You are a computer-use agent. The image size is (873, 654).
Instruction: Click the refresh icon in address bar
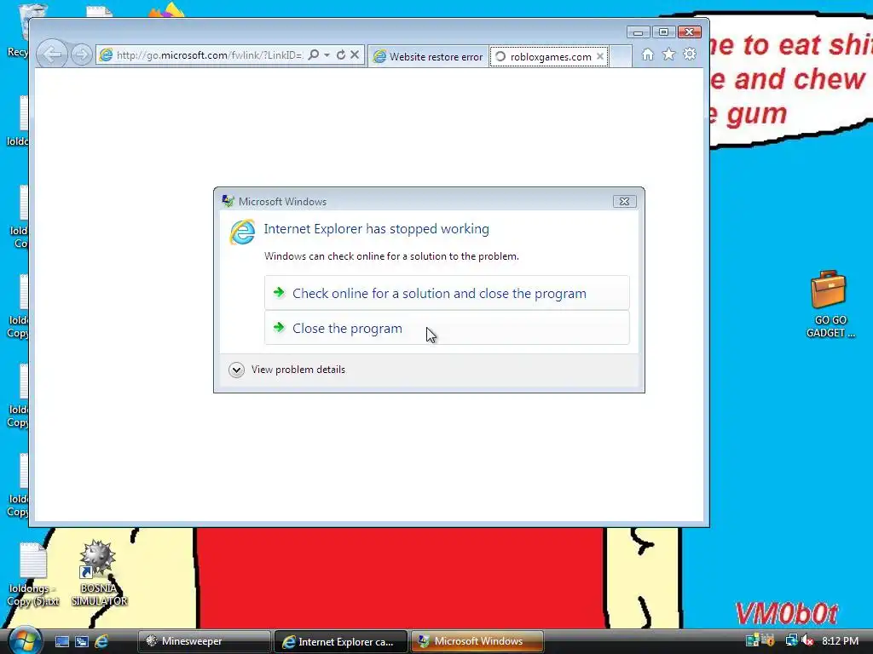tap(341, 54)
